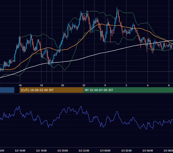Click the 3/2 22:00 date label
Viewport: 173px width, 153px height.
[84, 150]
